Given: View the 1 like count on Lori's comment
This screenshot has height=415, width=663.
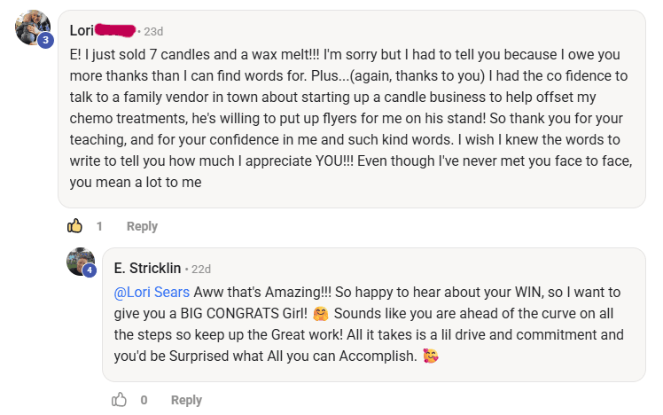Looking at the screenshot, I should click(99, 226).
